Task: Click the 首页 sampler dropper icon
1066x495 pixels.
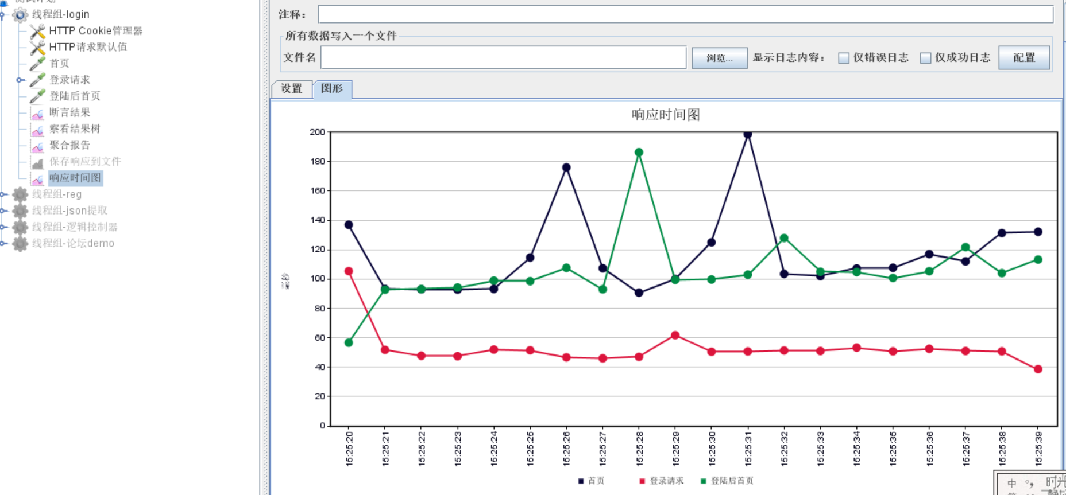Action: (x=37, y=63)
